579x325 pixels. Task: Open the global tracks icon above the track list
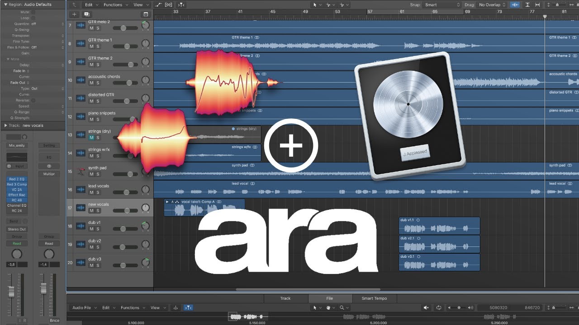[x=145, y=14]
